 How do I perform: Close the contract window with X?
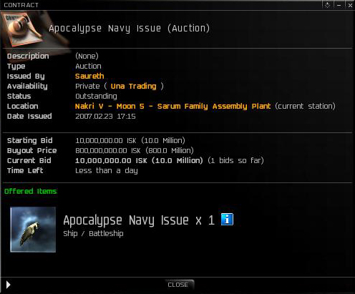click(x=350, y=5)
